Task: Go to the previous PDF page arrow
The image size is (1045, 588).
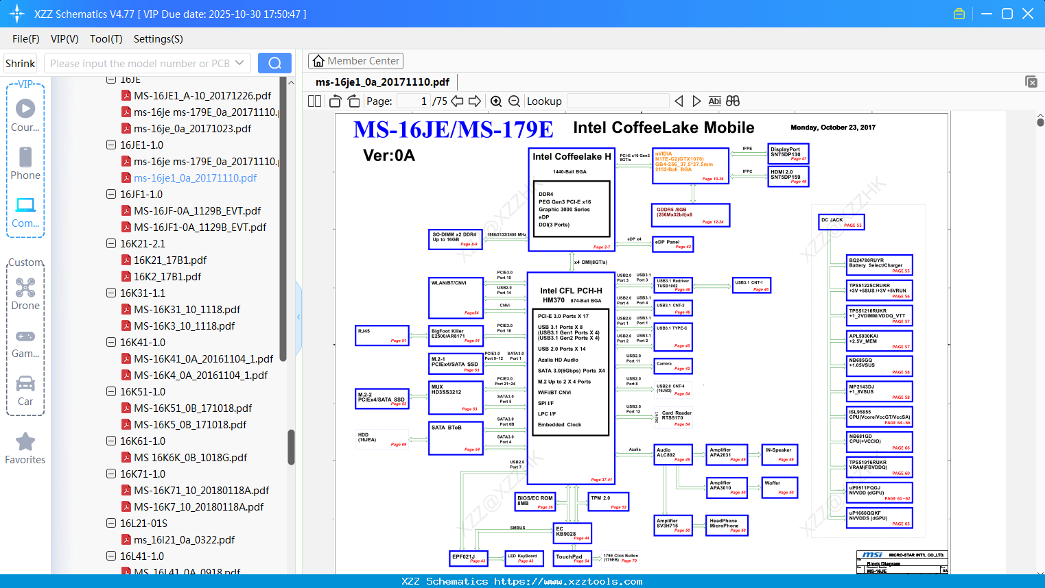Action: pos(457,101)
